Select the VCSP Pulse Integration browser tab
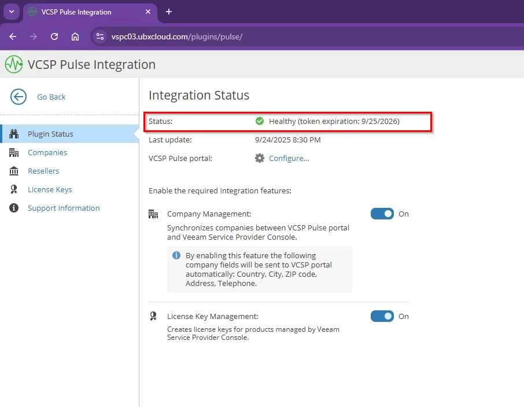Viewport: 524px width, 407px height. point(90,12)
